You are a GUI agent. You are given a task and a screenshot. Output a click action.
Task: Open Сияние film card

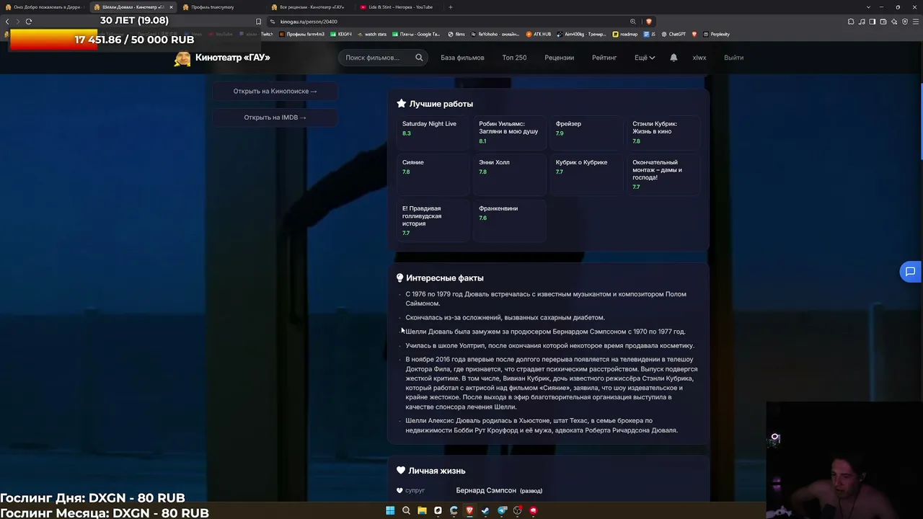coord(433,175)
